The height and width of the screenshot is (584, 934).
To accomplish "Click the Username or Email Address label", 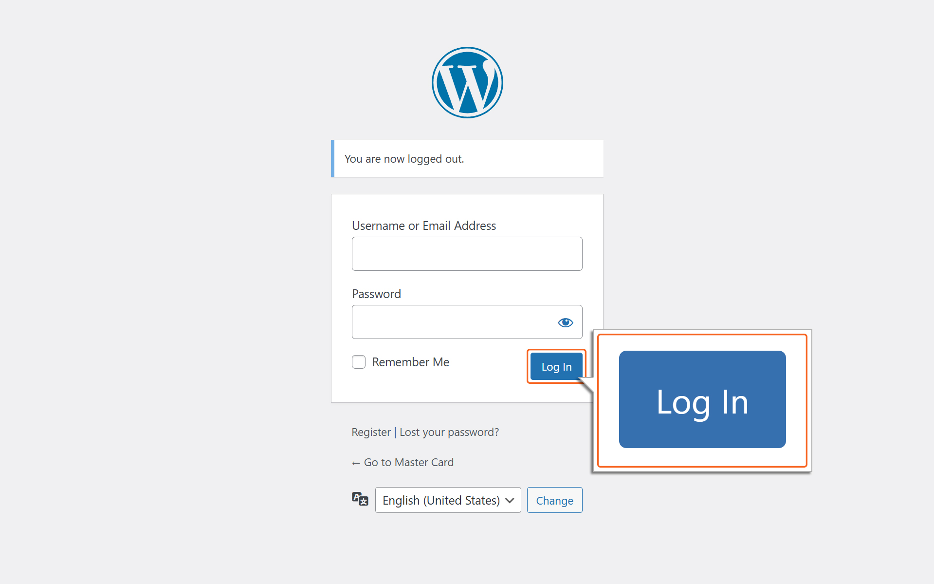I will (424, 226).
